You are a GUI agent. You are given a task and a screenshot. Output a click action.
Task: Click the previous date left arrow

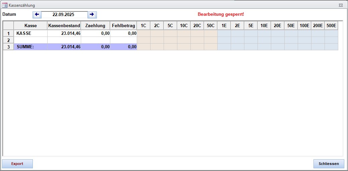(37, 15)
